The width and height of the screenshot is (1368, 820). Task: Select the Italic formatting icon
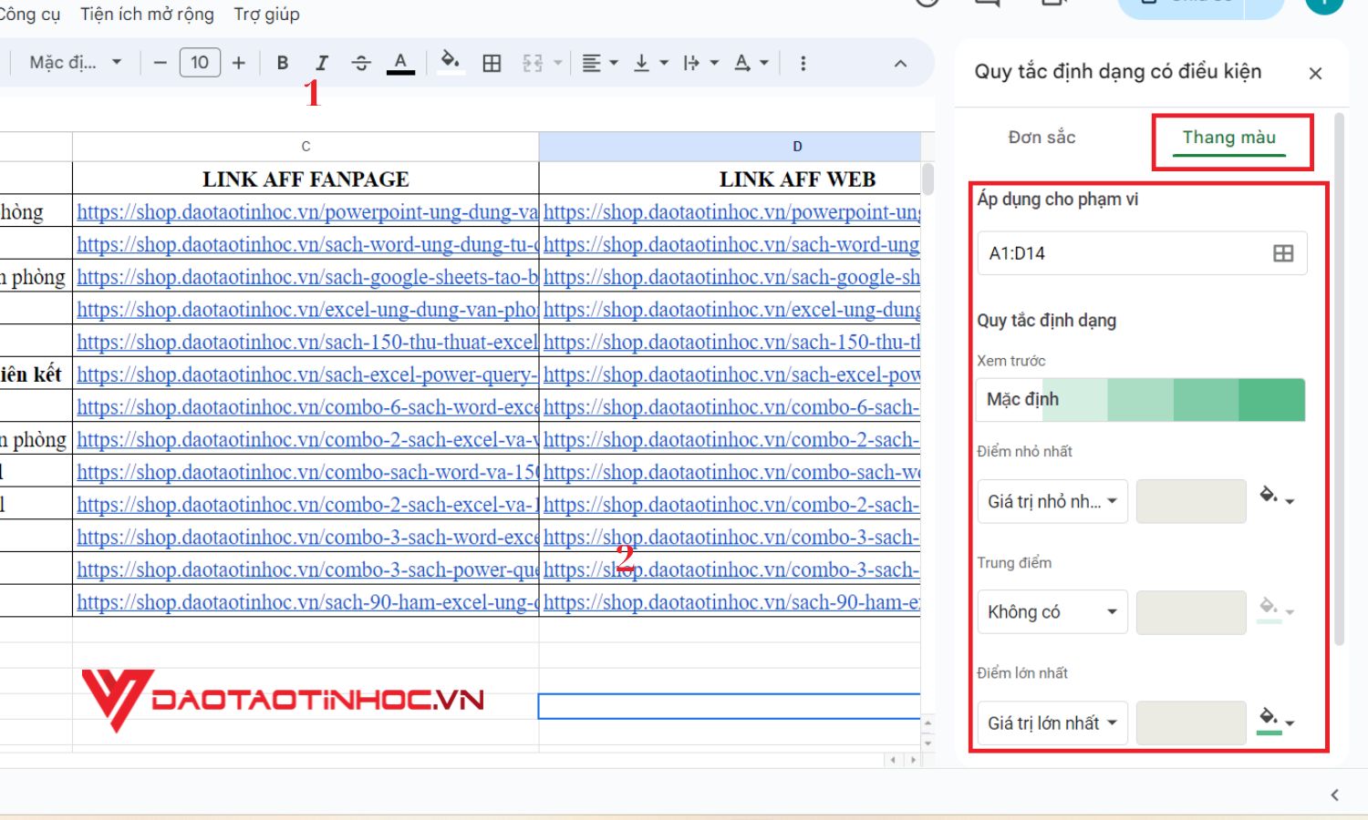point(321,62)
